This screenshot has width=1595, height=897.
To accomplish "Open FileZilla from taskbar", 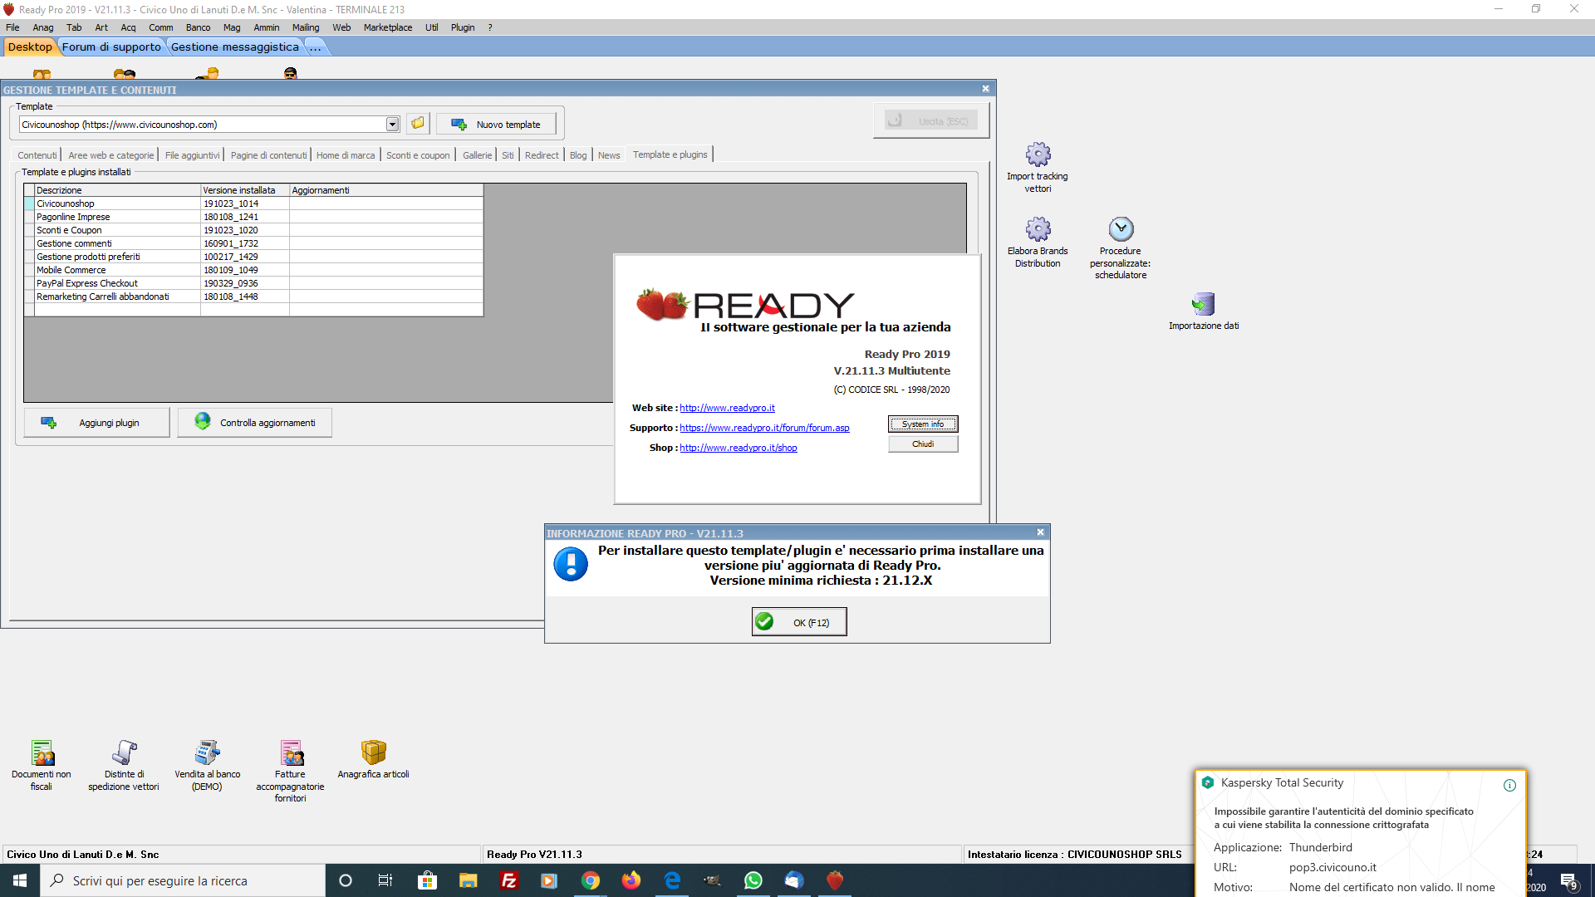I will pos(508,880).
